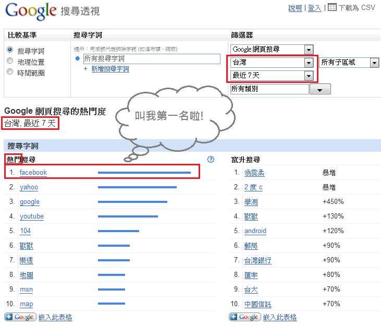
Task: Select the 時間範圍 radio button
Action: 10,73
